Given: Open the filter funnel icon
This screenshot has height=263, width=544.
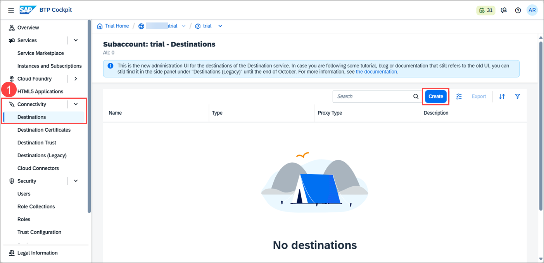Looking at the screenshot, I should pos(518,96).
